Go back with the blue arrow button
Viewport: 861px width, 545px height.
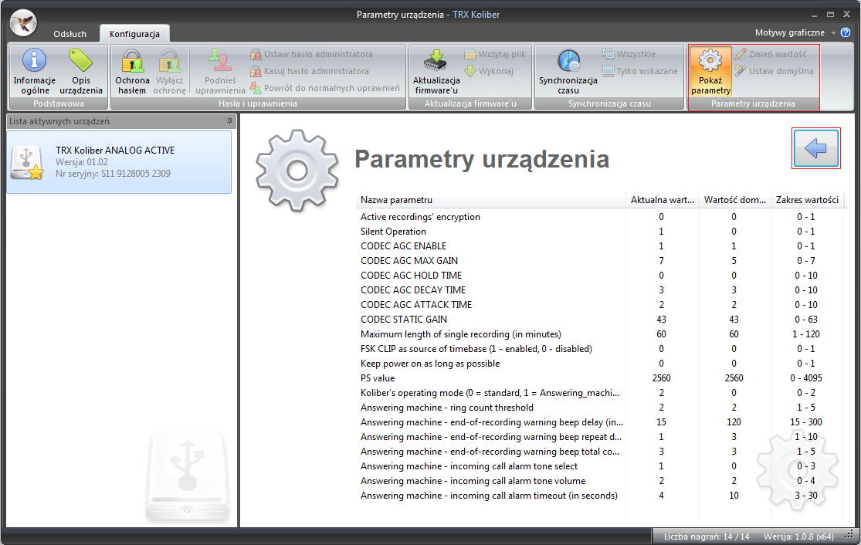click(816, 148)
